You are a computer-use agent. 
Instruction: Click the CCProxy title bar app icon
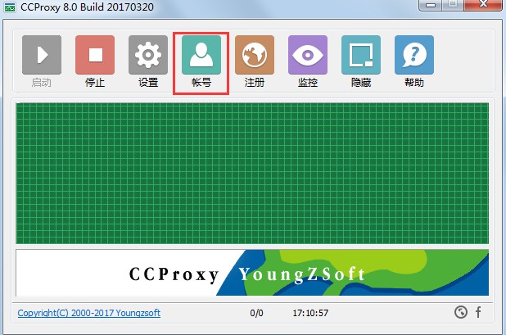[10, 7]
